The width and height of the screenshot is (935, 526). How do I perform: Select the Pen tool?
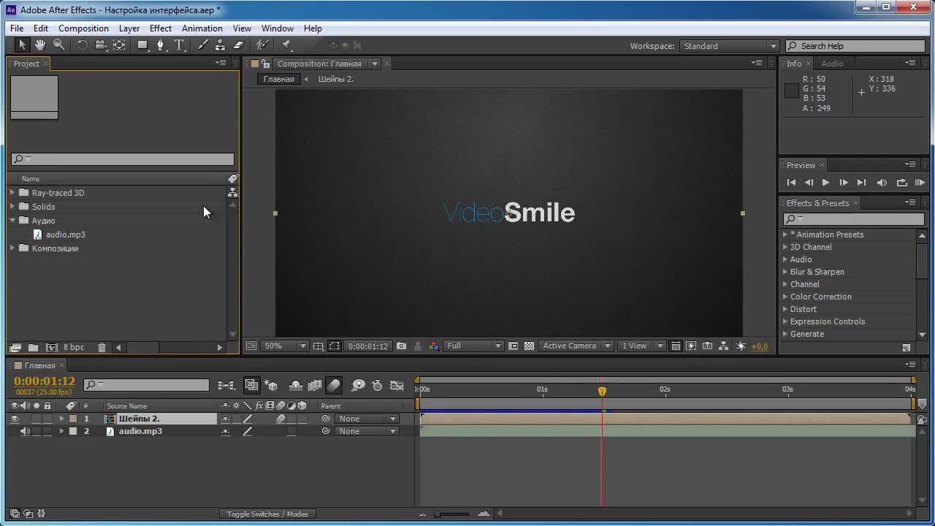(161, 45)
